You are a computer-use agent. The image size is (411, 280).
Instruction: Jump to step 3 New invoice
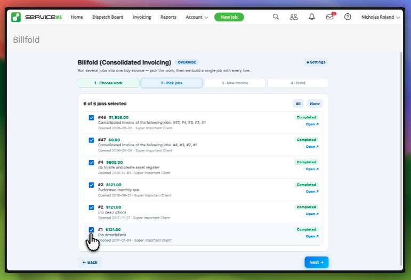pyautogui.click(x=235, y=83)
